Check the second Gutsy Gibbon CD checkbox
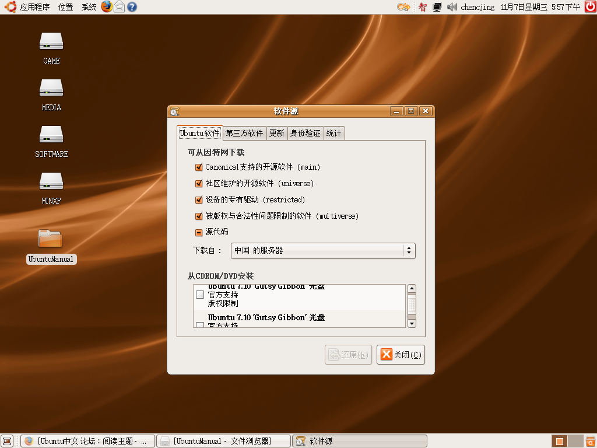 point(200,325)
